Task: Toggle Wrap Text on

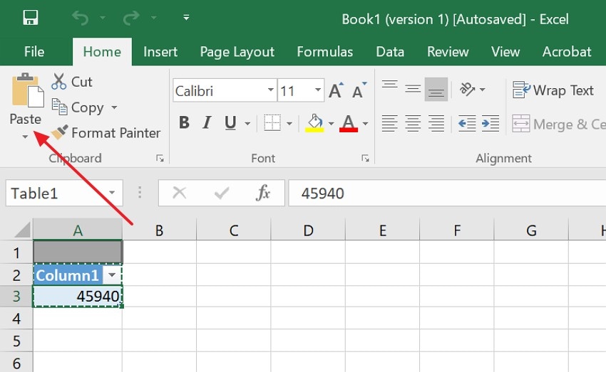Action: pyautogui.click(x=553, y=90)
